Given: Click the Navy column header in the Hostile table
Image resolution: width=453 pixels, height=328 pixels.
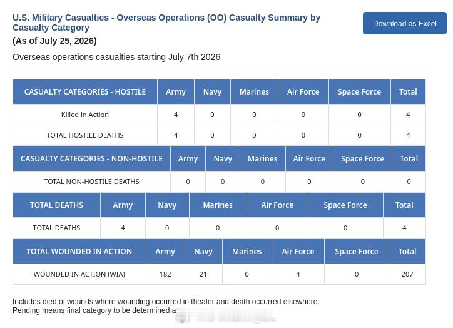Looking at the screenshot, I should 212,92.
